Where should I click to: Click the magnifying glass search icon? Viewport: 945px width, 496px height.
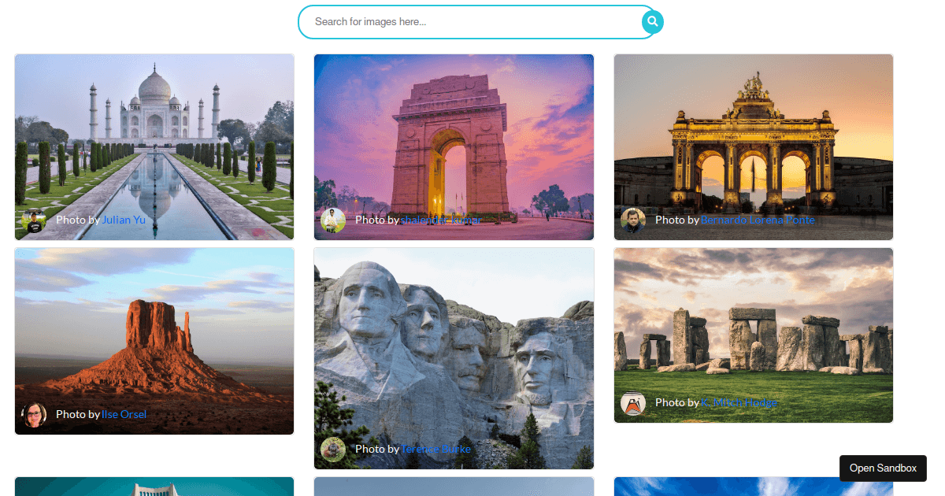tap(652, 22)
